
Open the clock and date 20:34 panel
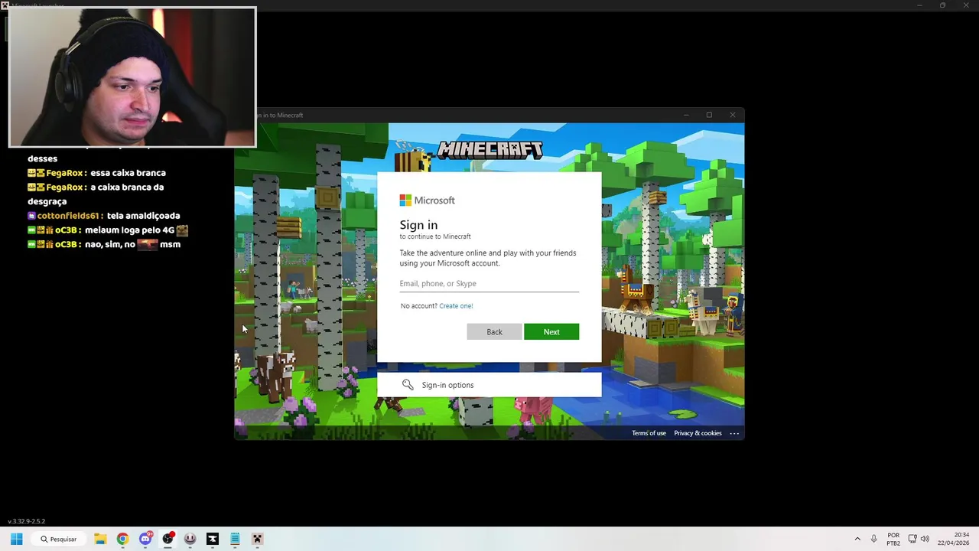[x=953, y=539]
